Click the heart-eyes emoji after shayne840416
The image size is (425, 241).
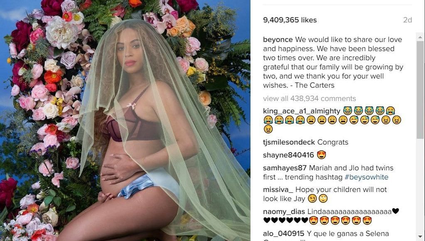tap(322, 155)
